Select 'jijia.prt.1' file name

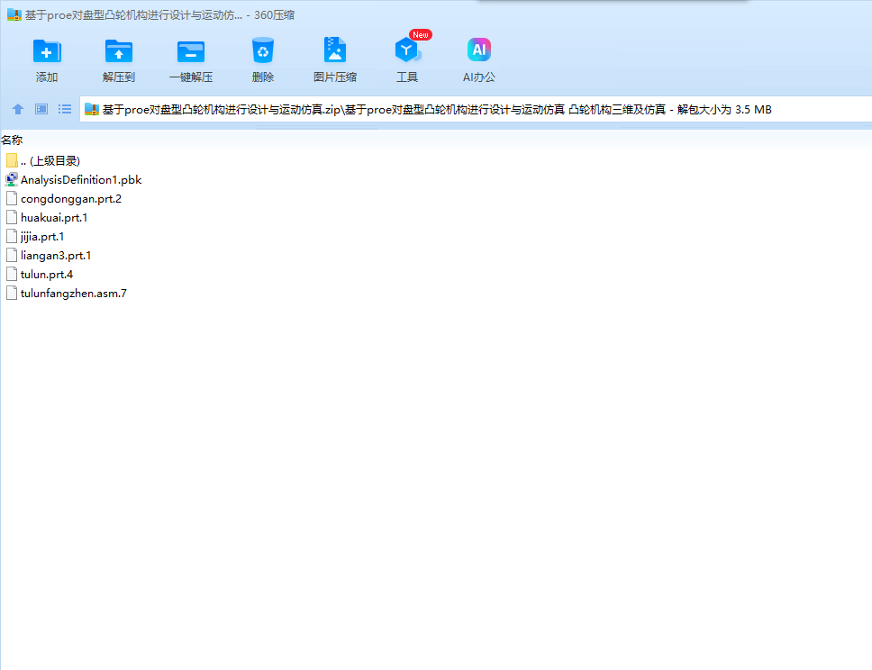point(42,236)
